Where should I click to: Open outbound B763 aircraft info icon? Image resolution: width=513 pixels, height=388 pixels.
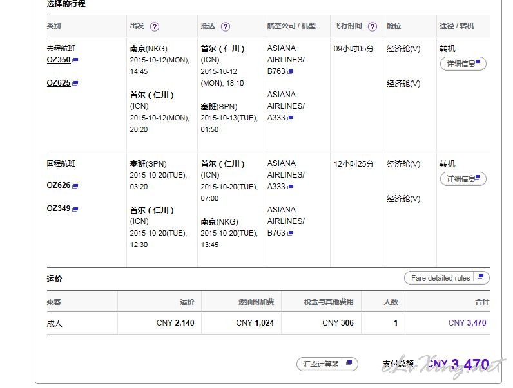[291, 71]
